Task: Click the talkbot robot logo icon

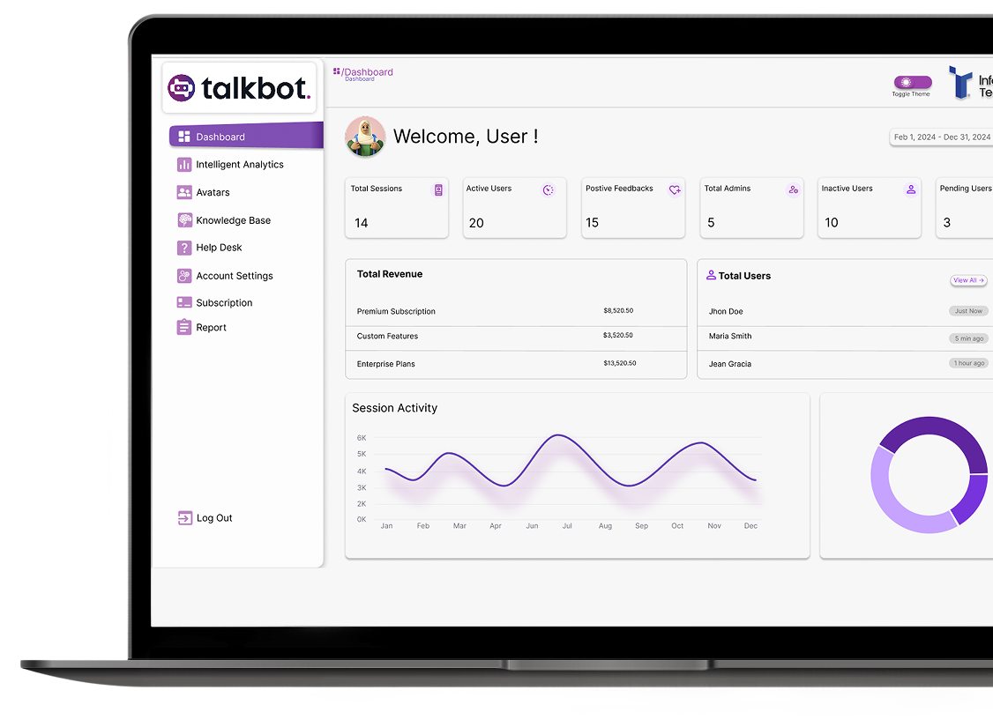Action: pyautogui.click(x=181, y=87)
